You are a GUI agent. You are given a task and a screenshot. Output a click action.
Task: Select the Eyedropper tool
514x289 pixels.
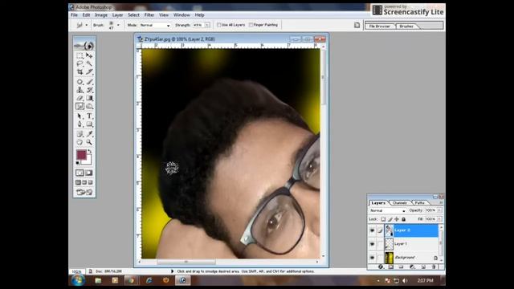tap(89, 134)
